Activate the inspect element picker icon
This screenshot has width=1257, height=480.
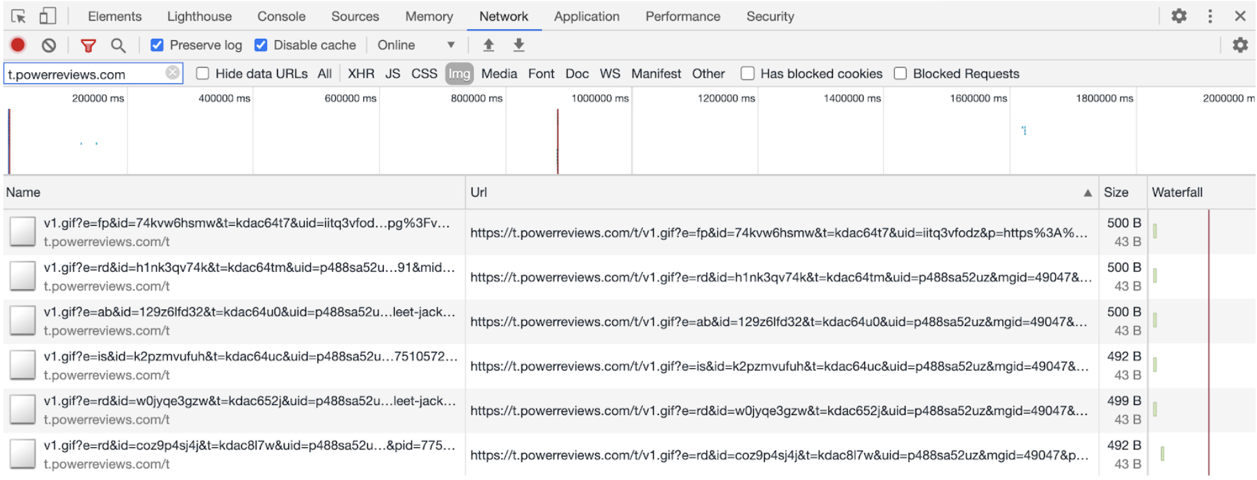pos(18,16)
